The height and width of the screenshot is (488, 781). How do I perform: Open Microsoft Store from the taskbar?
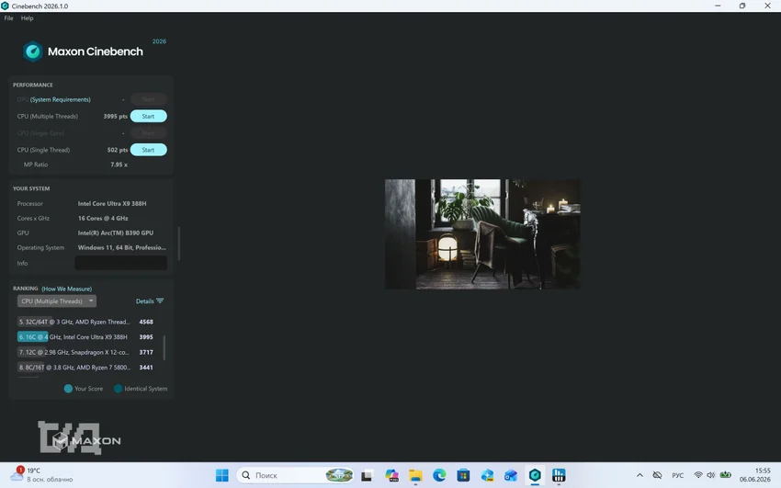click(x=463, y=475)
